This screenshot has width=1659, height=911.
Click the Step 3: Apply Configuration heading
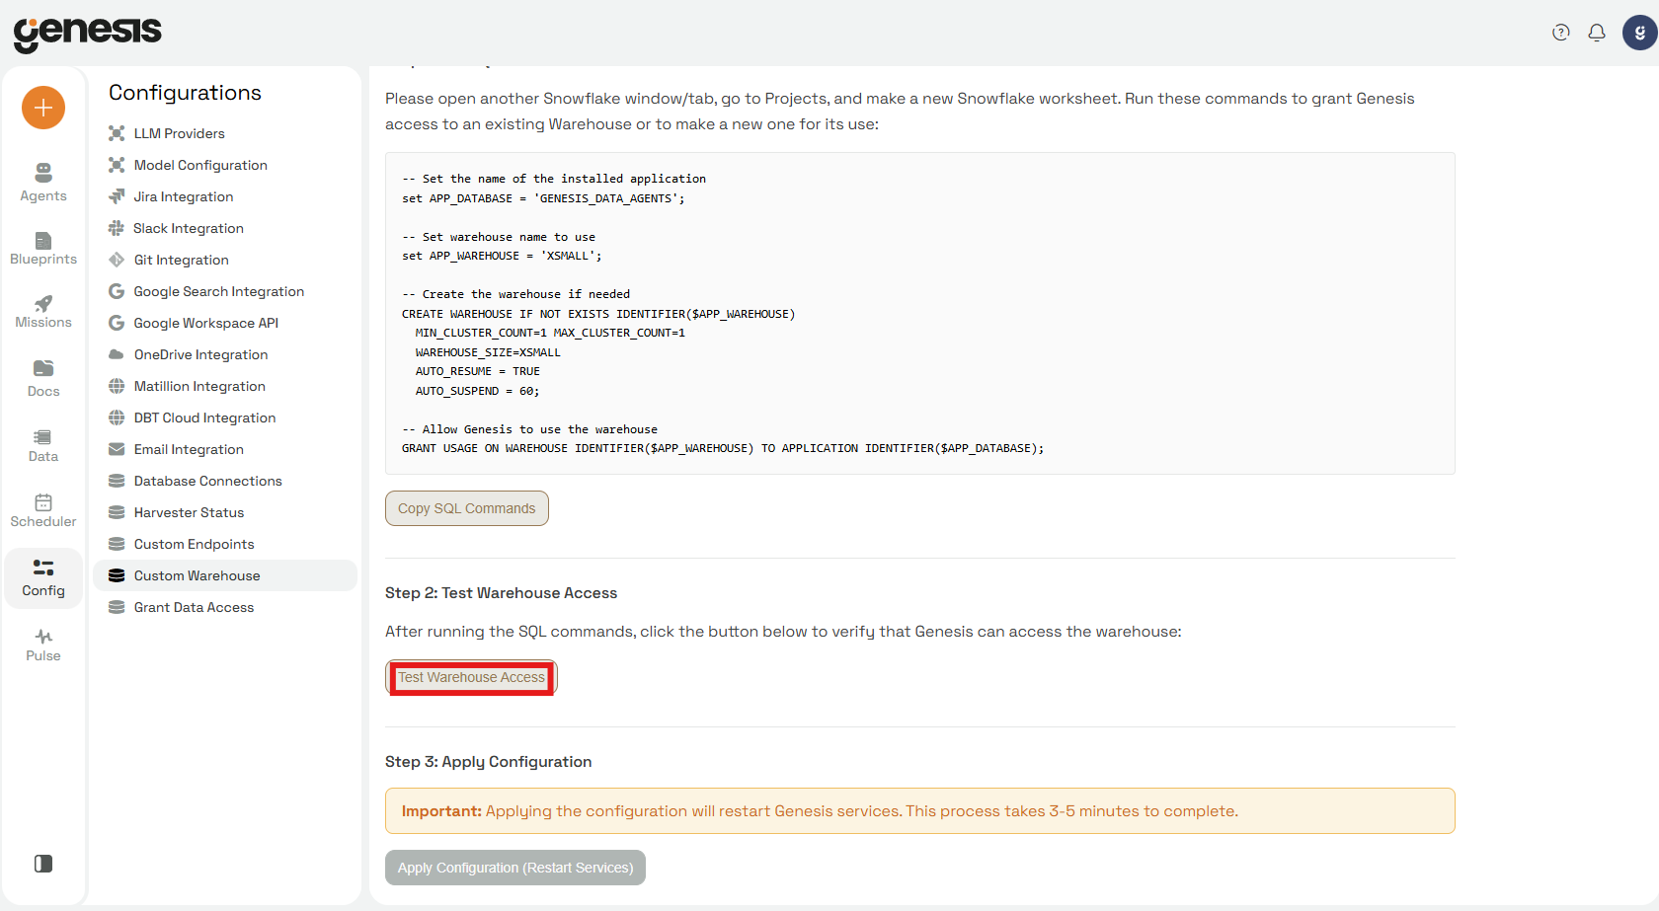(x=489, y=762)
